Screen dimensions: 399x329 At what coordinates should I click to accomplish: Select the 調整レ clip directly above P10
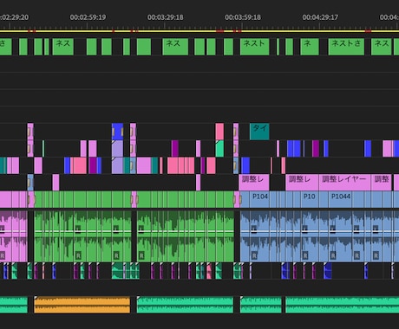click(x=302, y=183)
